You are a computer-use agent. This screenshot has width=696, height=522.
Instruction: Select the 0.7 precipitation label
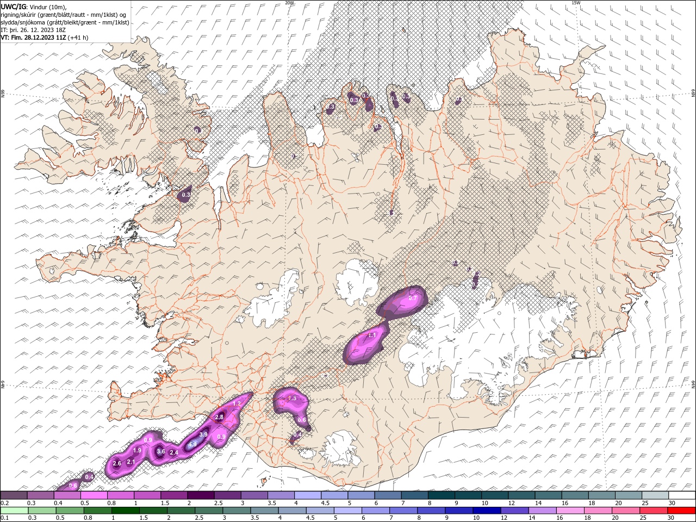click(412, 298)
